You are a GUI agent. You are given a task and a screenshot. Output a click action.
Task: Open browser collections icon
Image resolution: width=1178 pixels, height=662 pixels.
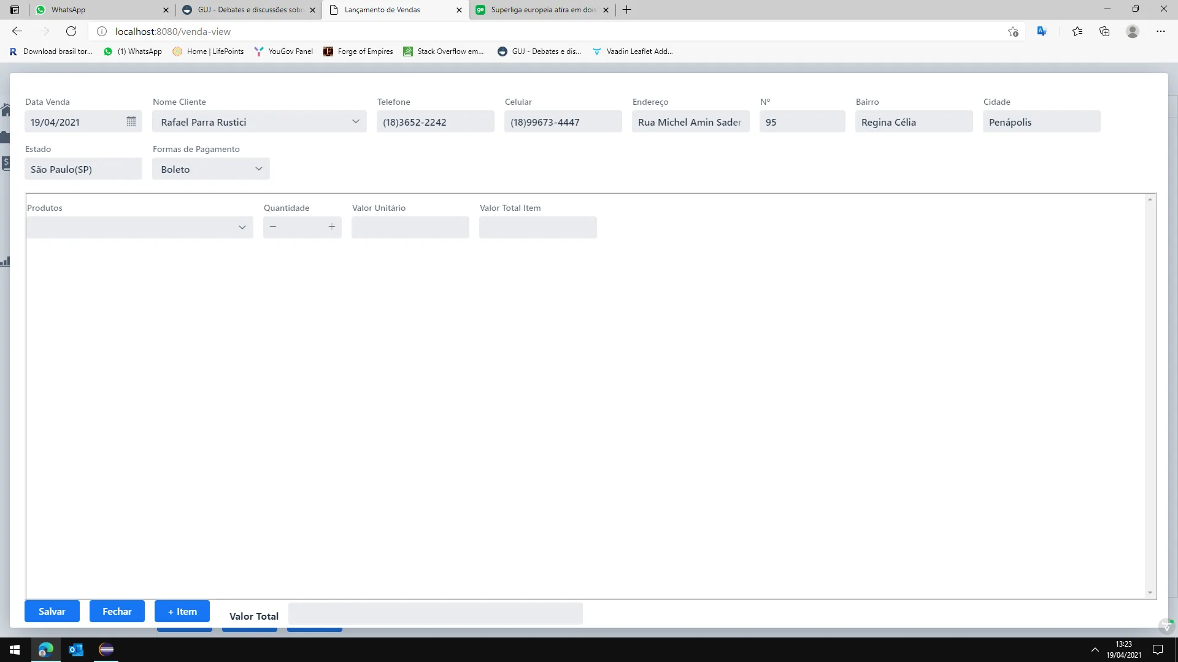(1104, 31)
